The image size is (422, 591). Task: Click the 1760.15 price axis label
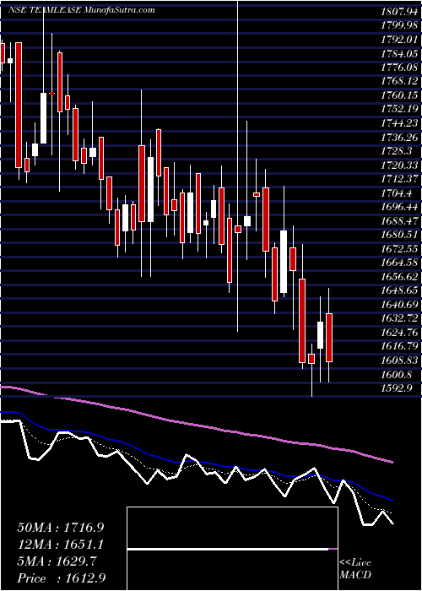[x=399, y=95]
